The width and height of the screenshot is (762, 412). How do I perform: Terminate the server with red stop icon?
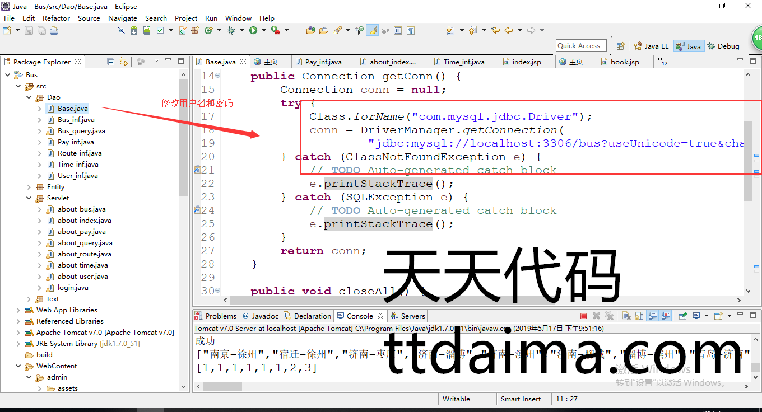583,316
